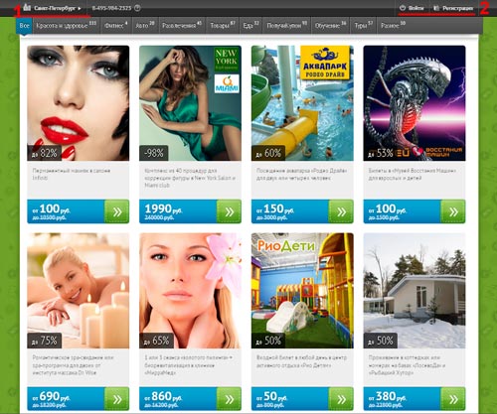This screenshot has width=497, height=414.
Task: Open the Разное tab
Action: pyautogui.click(x=393, y=26)
